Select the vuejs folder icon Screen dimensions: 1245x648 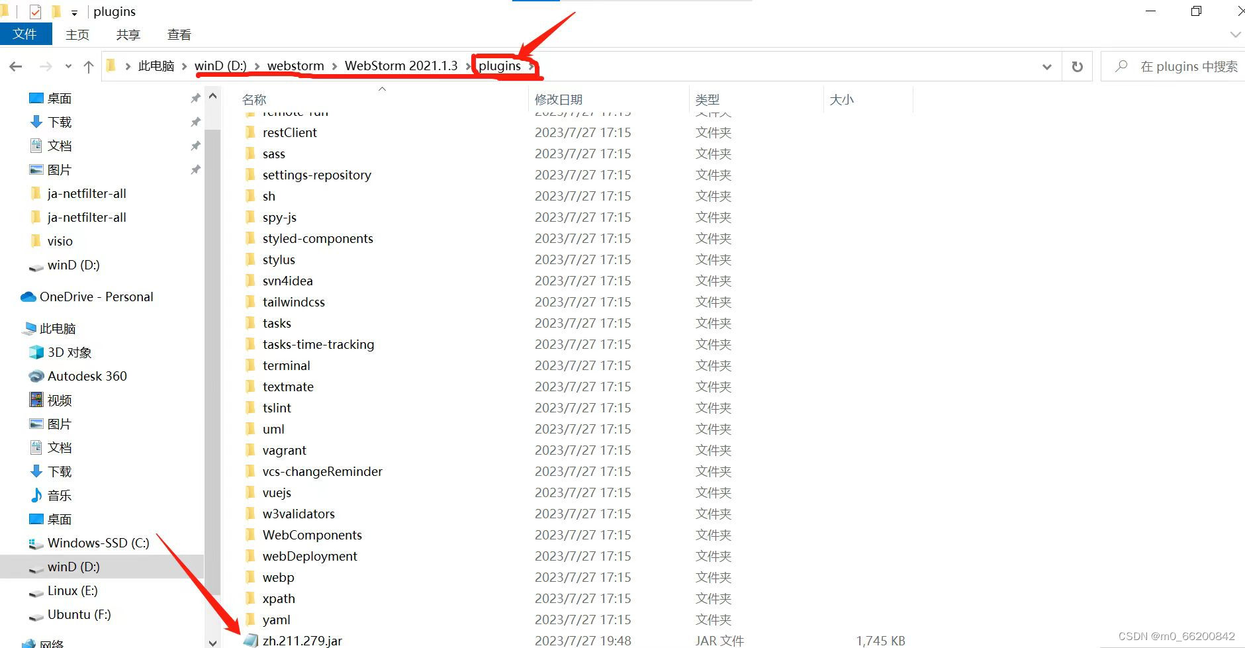250,492
